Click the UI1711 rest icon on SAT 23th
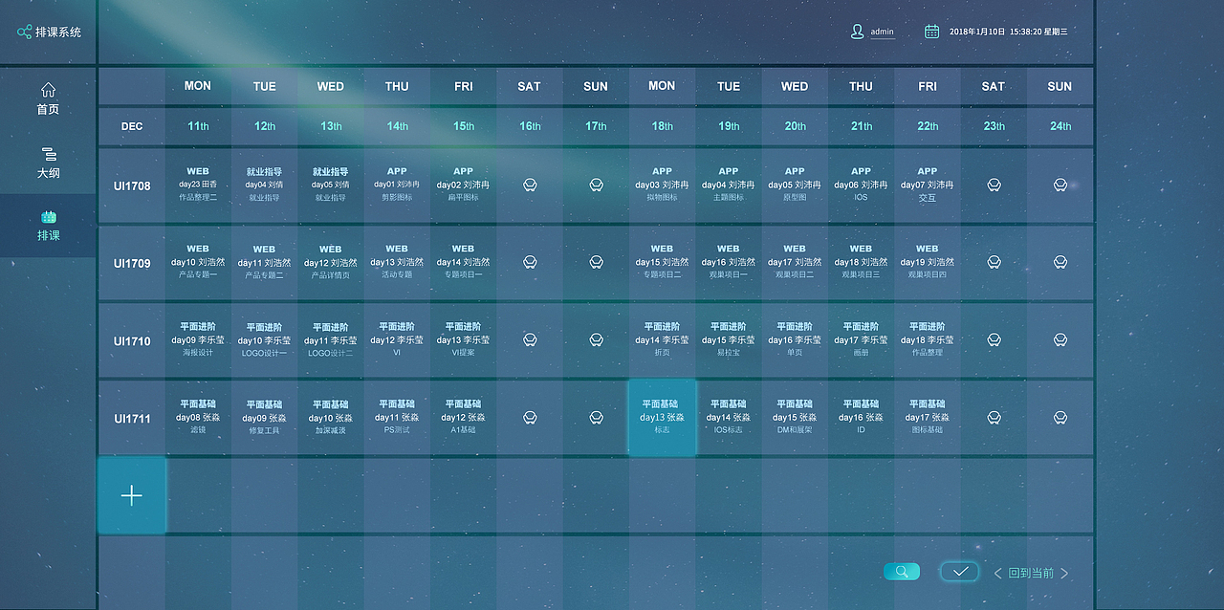 [x=994, y=417]
